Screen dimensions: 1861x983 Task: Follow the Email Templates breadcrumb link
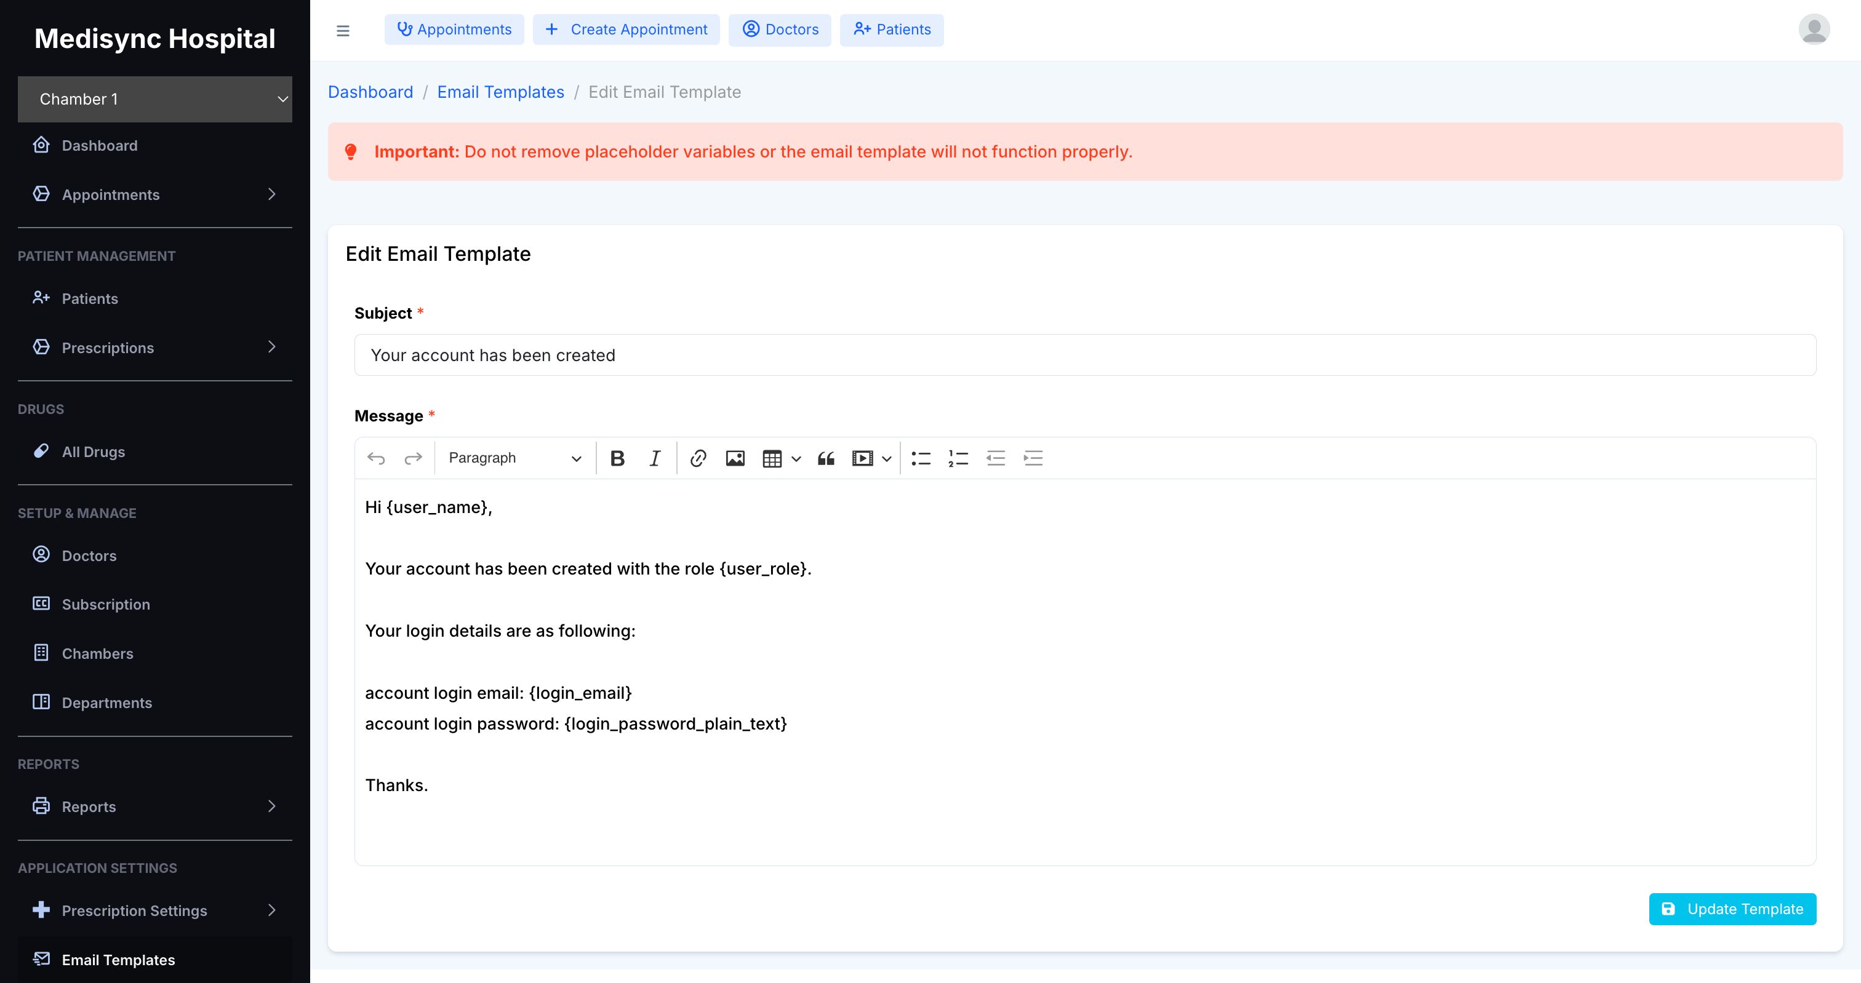(x=501, y=92)
